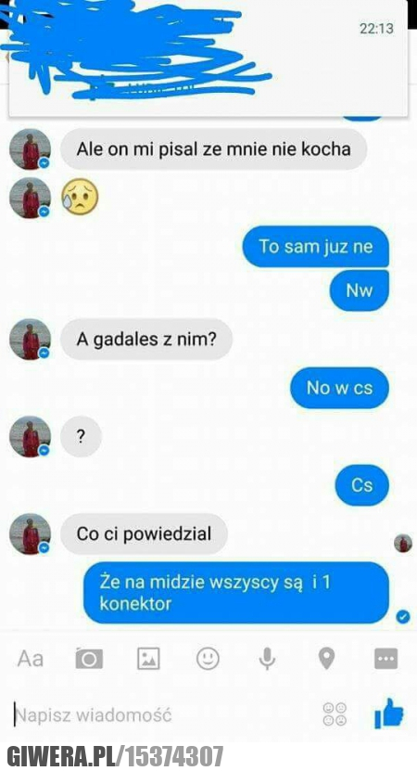Tap the small seen-by avatar indicator
This screenshot has width=417, height=771.
pos(403,544)
